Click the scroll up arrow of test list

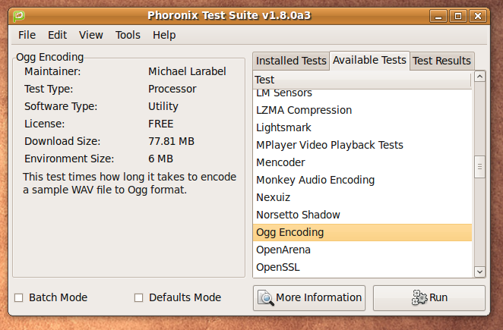(x=480, y=77)
